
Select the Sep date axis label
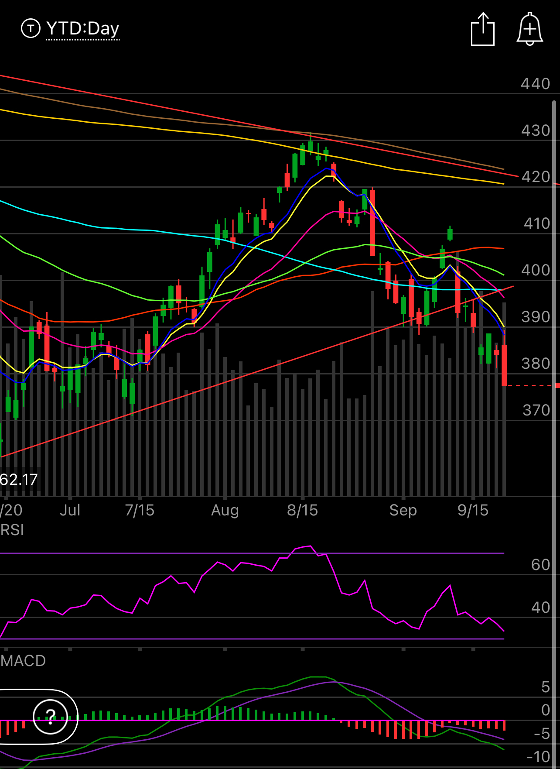pyautogui.click(x=403, y=510)
